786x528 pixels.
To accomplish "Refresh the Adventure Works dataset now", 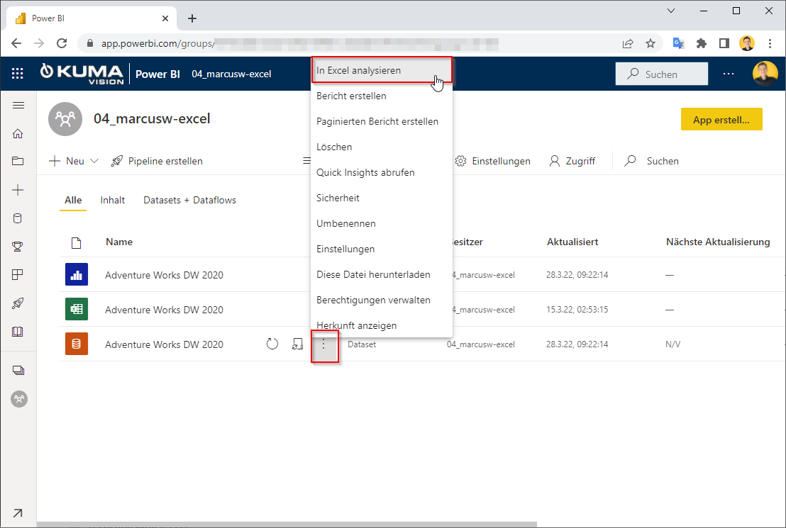I will tap(272, 344).
